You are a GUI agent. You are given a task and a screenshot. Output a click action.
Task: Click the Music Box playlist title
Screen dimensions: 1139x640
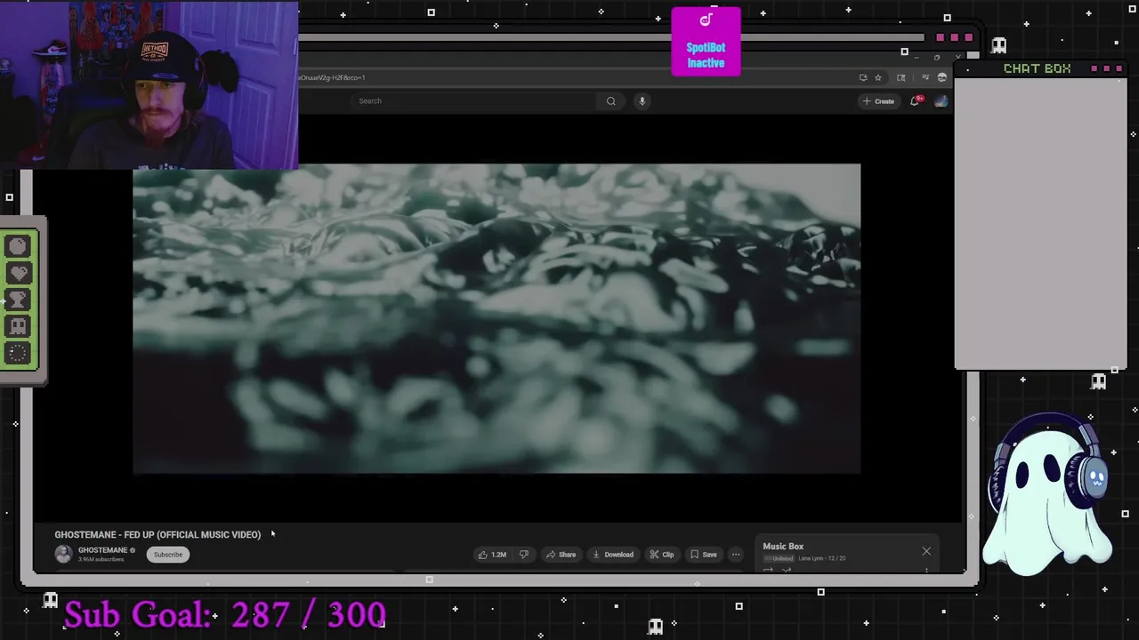pyautogui.click(x=783, y=547)
